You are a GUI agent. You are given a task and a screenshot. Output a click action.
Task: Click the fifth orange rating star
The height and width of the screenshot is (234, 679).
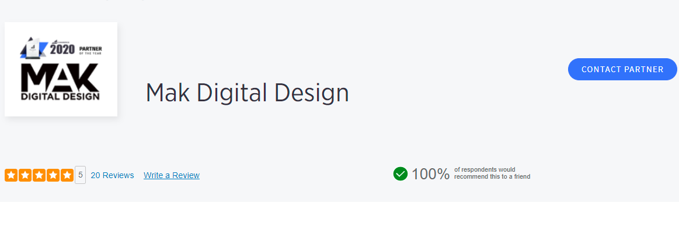[67, 175]
